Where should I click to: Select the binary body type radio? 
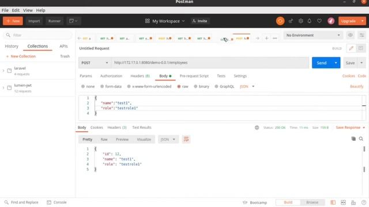click(195, 86)
